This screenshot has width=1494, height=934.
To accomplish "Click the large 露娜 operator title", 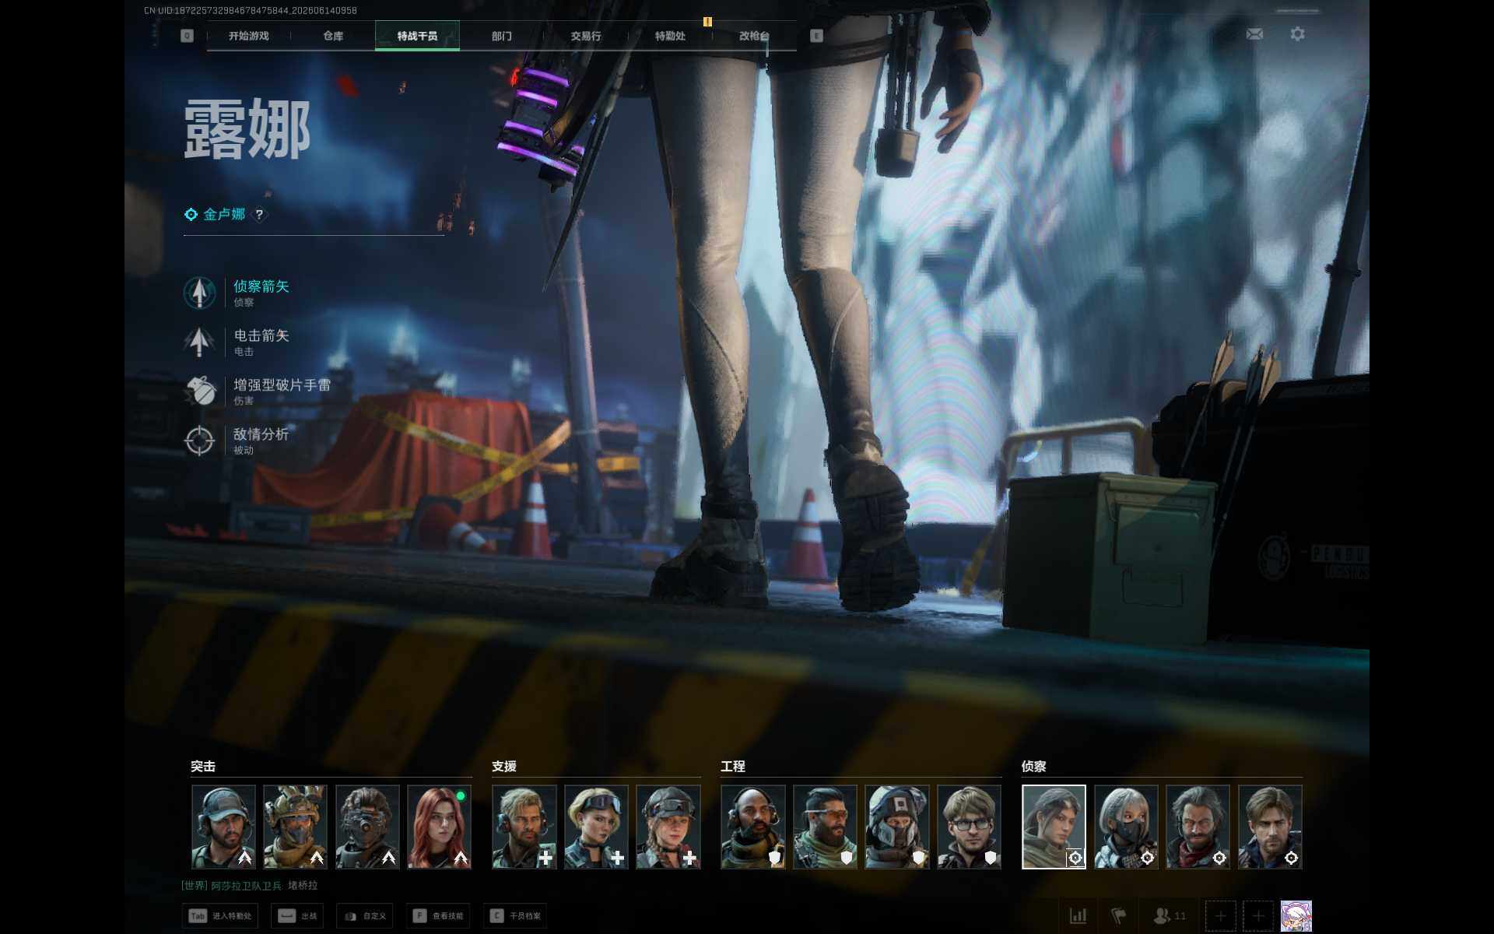I will [x=247, y=129].
